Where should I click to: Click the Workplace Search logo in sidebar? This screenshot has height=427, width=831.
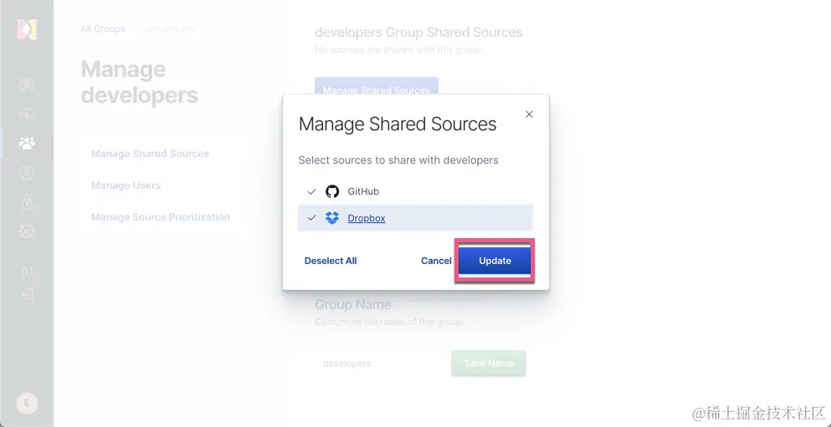(27, 29)
